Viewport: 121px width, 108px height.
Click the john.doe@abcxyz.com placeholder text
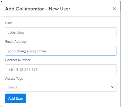pos(27,51)
